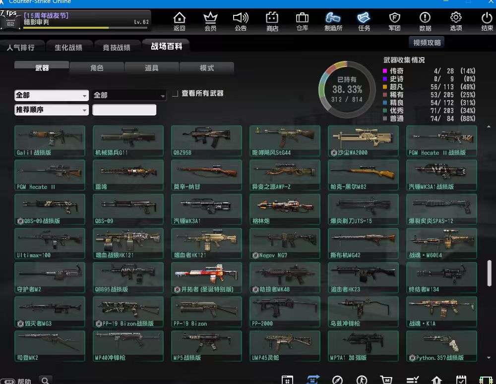Click the weapon search input field
This screenshot has height=384, width=496.
pyautogui.click(x=124, y=110)
